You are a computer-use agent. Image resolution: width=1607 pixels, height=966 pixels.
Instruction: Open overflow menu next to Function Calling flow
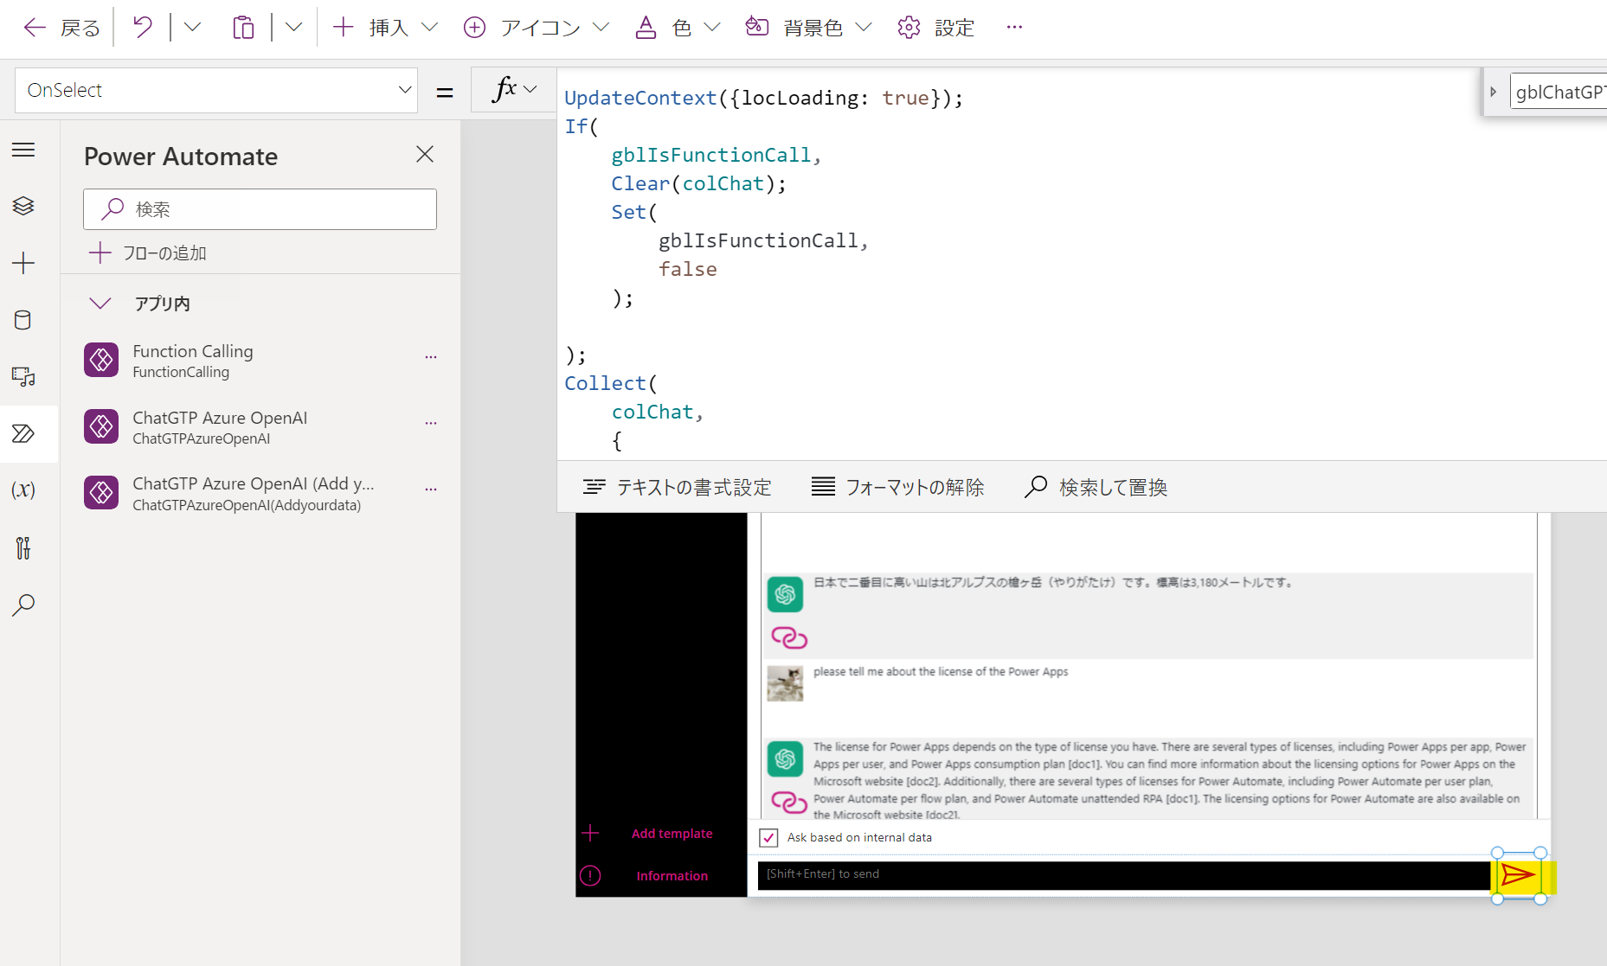(x=430, y=355)
